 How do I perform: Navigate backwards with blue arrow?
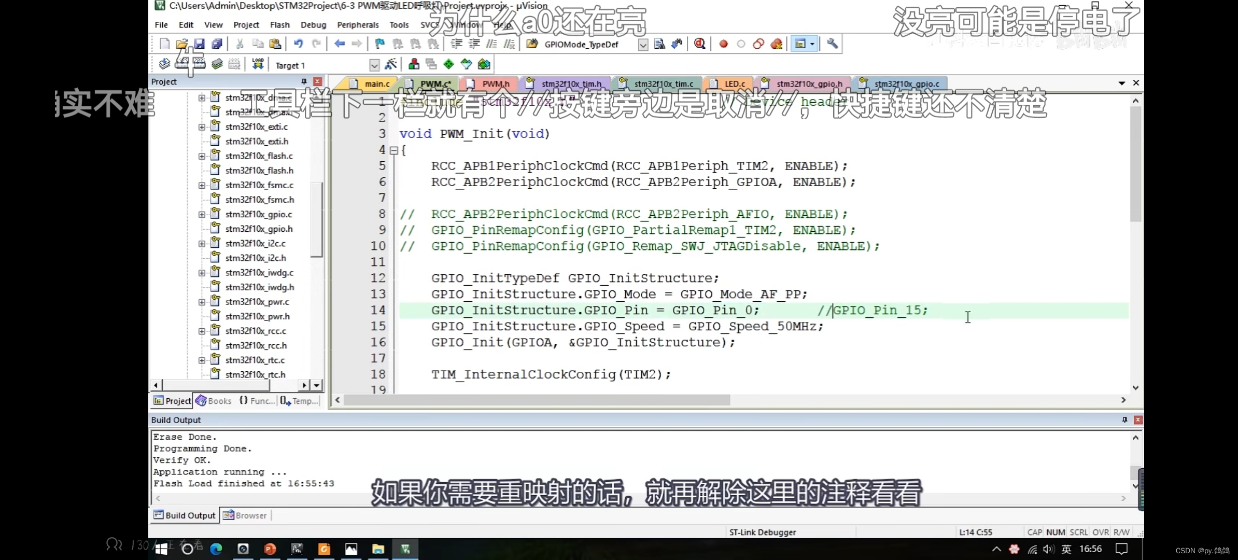340,44
